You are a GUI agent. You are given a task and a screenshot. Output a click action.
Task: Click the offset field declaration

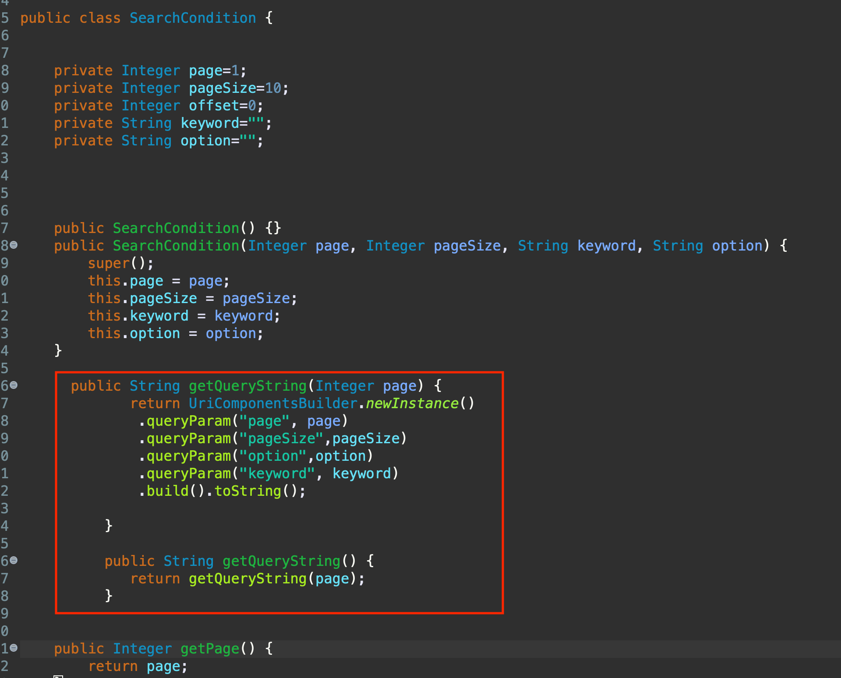(214, 106)
